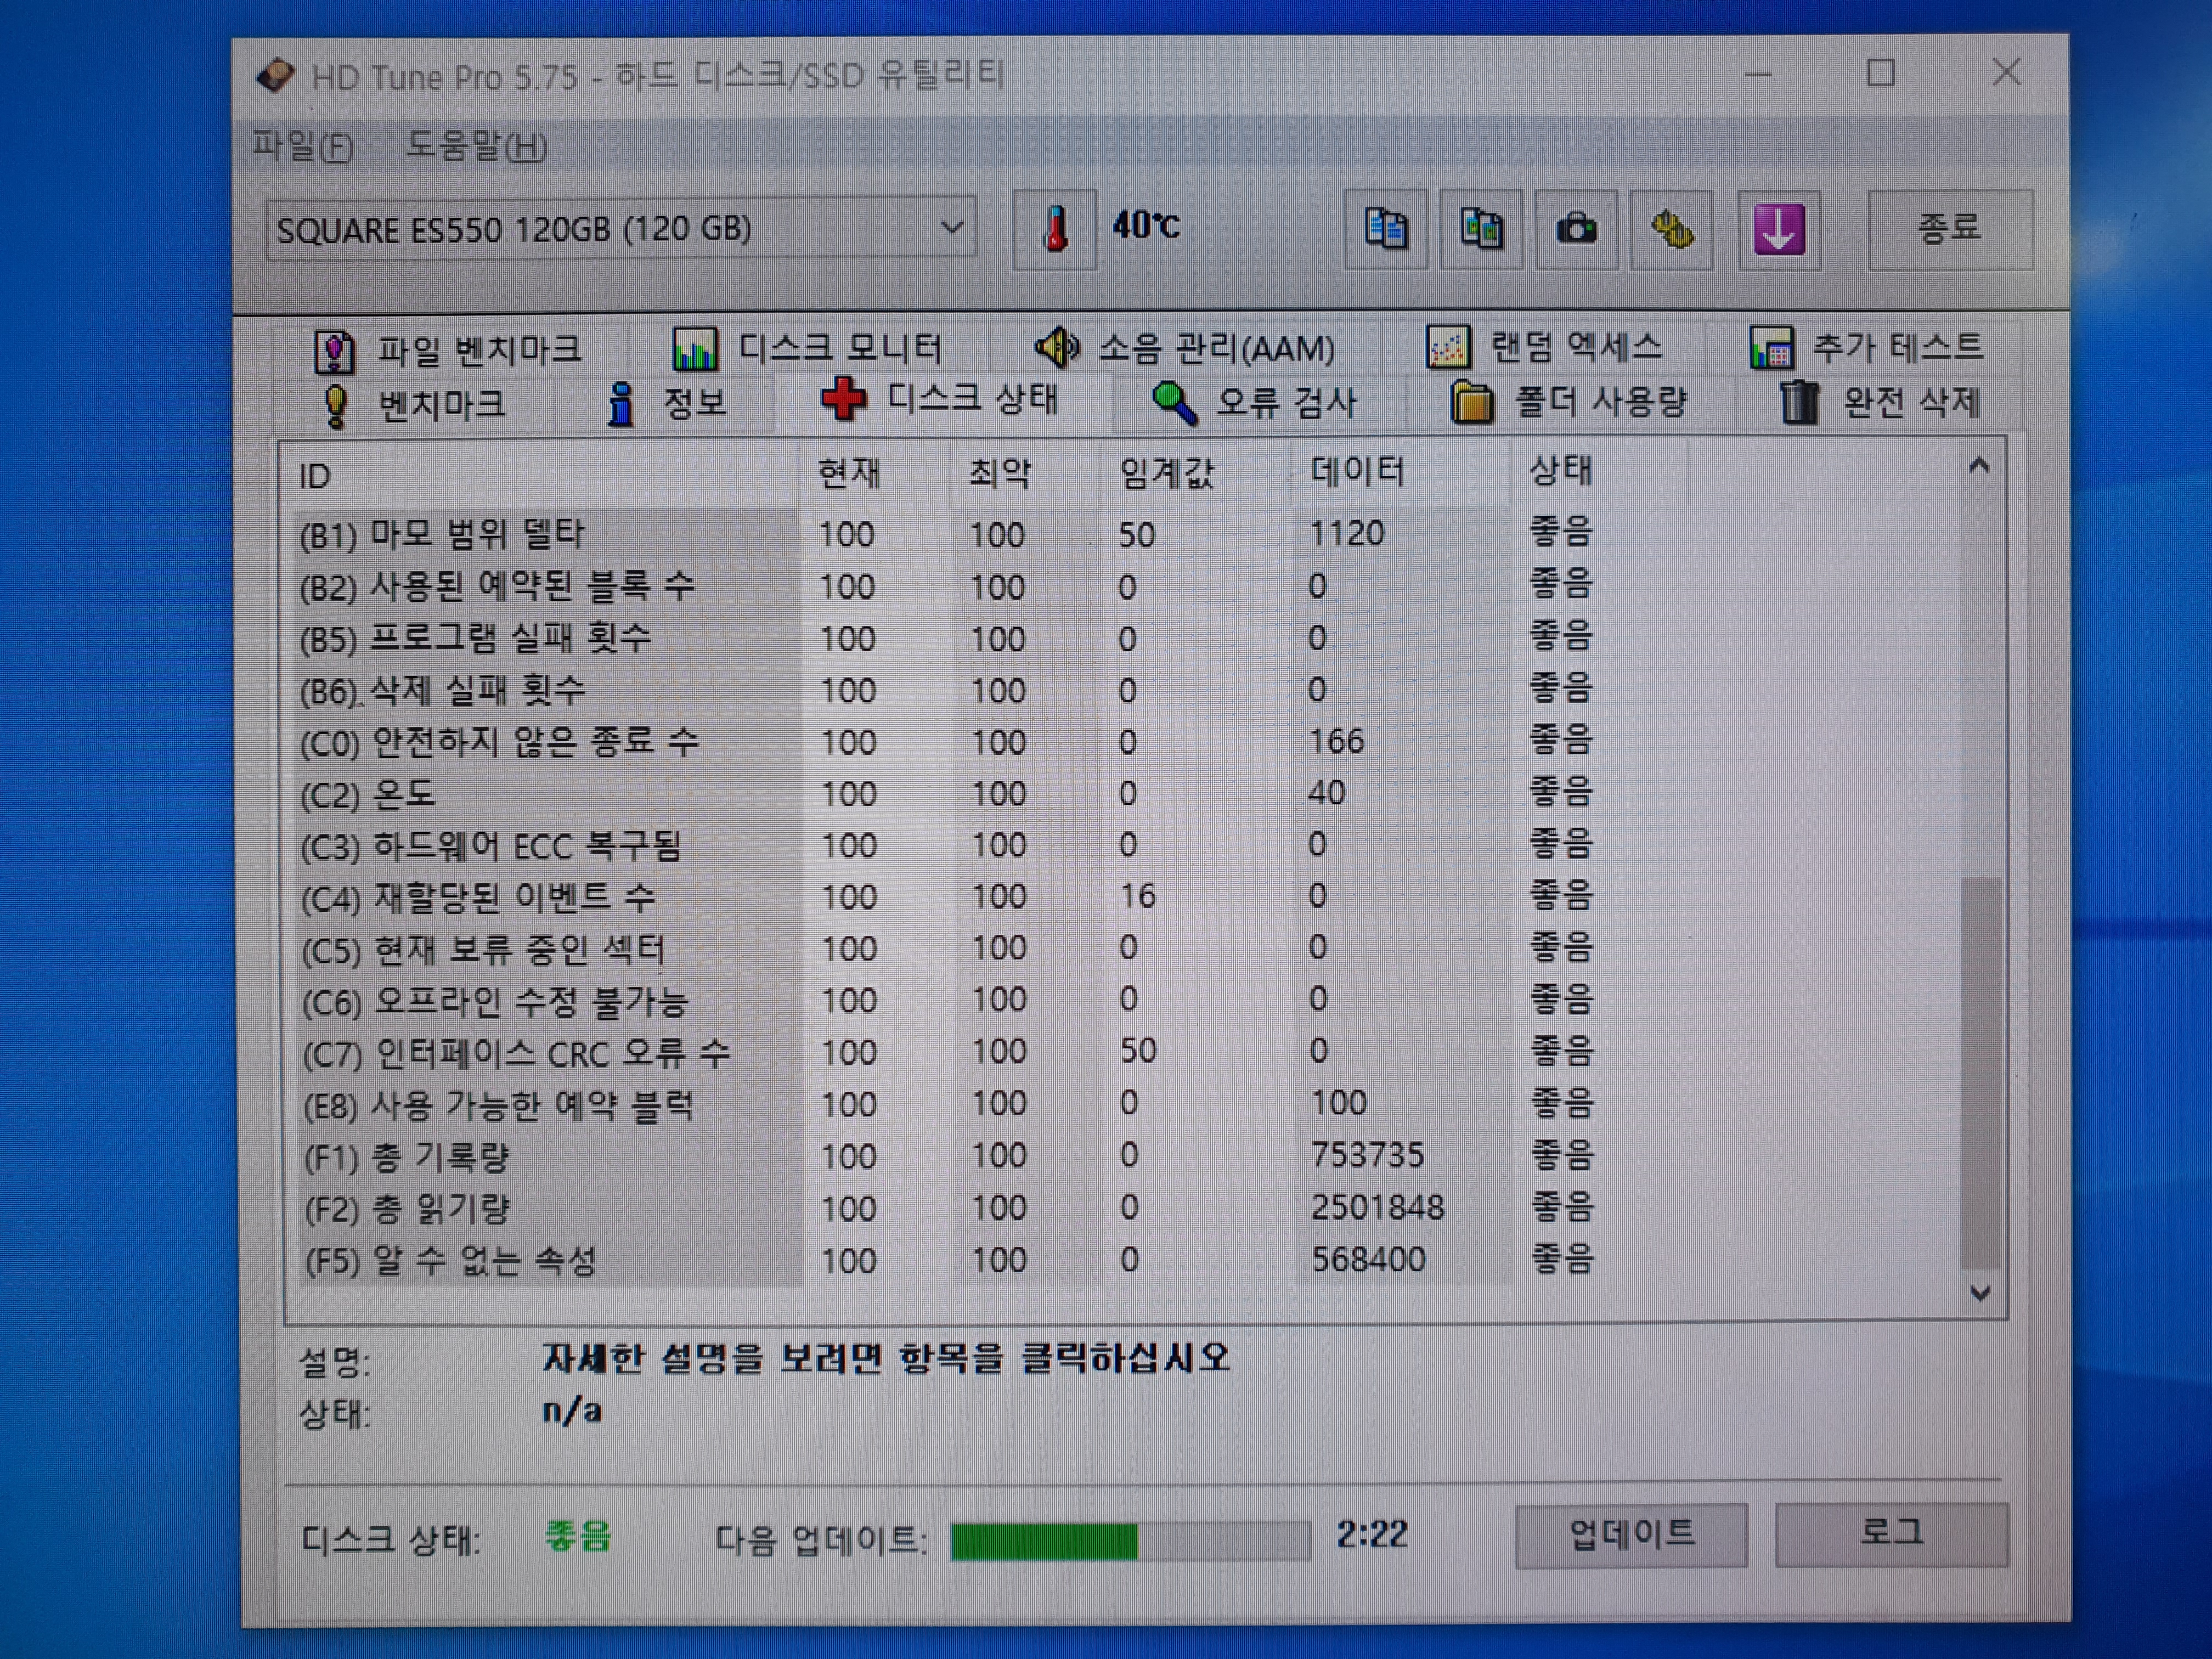Click the 최악 column header

point(1025,473)
